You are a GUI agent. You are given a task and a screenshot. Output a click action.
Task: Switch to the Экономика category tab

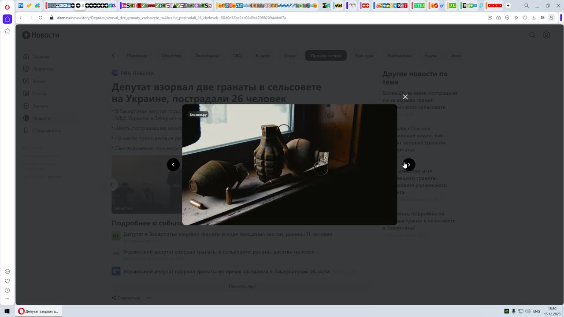coord(207,56)
